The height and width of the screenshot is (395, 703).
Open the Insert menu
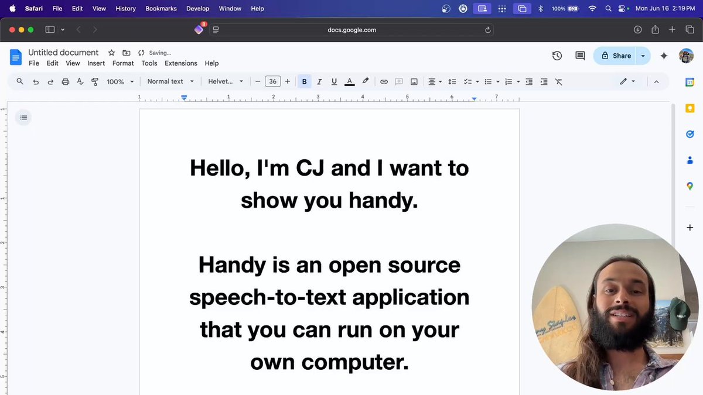tap(96, 63)
